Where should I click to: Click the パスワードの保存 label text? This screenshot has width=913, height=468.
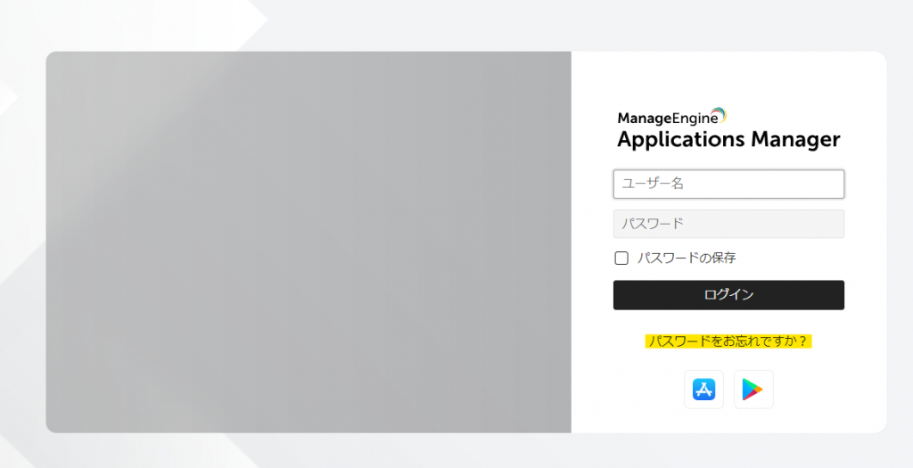687,258
